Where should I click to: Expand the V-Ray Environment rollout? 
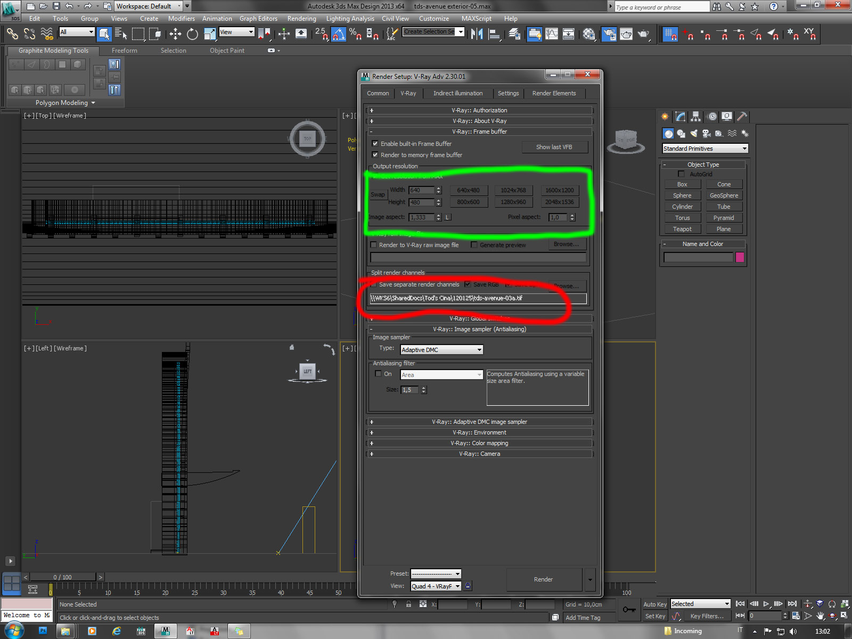pos(479,432)
